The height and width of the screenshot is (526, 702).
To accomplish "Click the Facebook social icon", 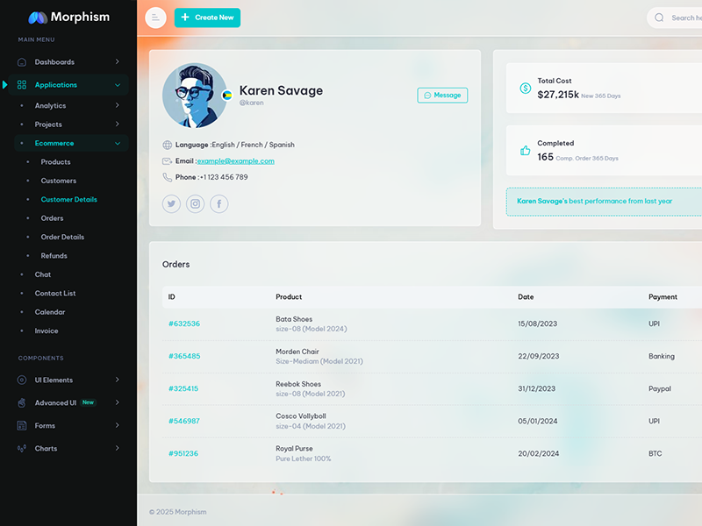I will click(218, 204).
